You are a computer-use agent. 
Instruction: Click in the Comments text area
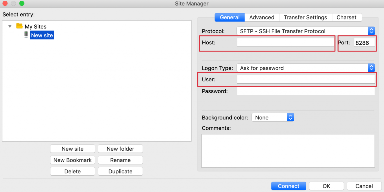tap(287, 150)
